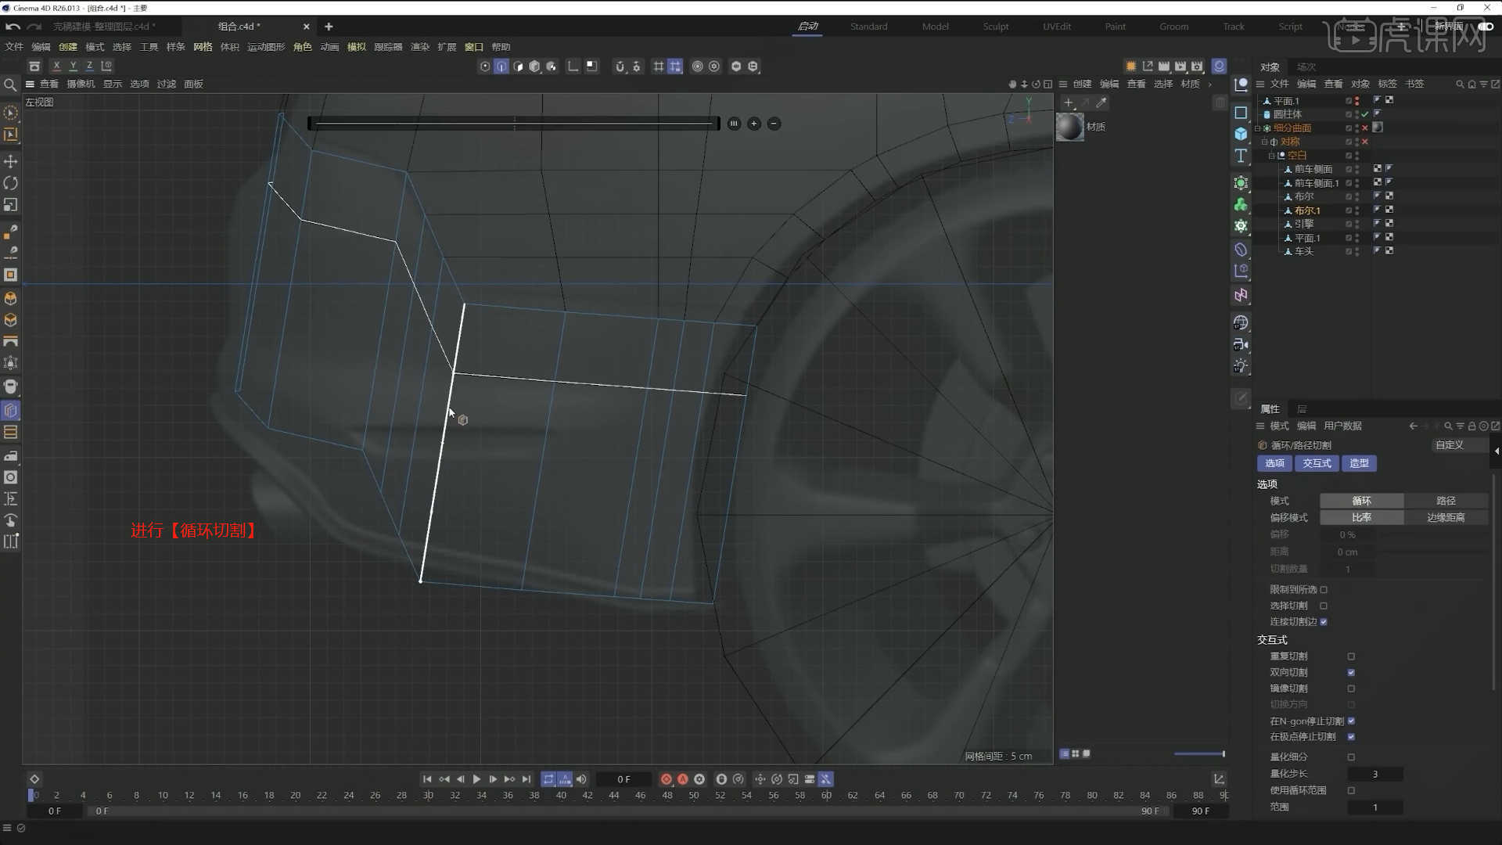Click the attribute panel back arrow
This screenshot has width=1502, height=845.
point(1413,426)
